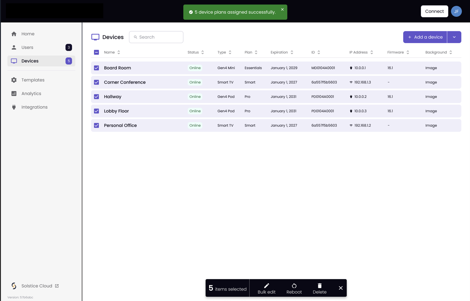
Task: Click the Connect button
Action: tap(434, 11)
